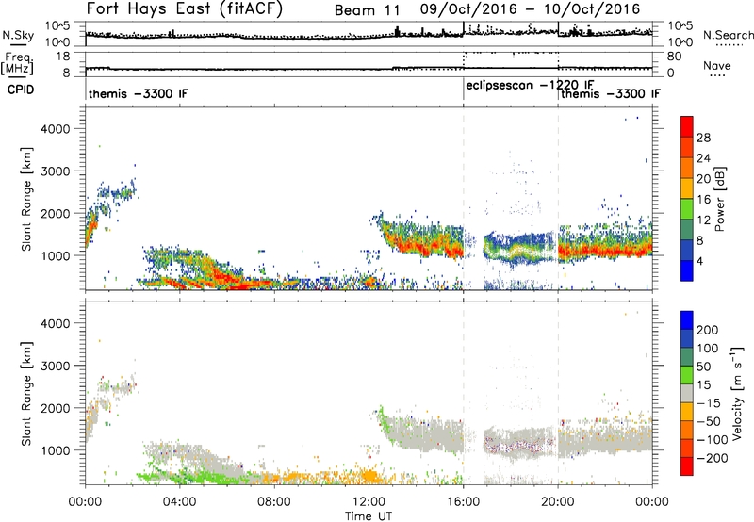This screenshot has width=754, height=522.
Task: Click the light green segment of the Velocity colorbar
Action: 687,374
